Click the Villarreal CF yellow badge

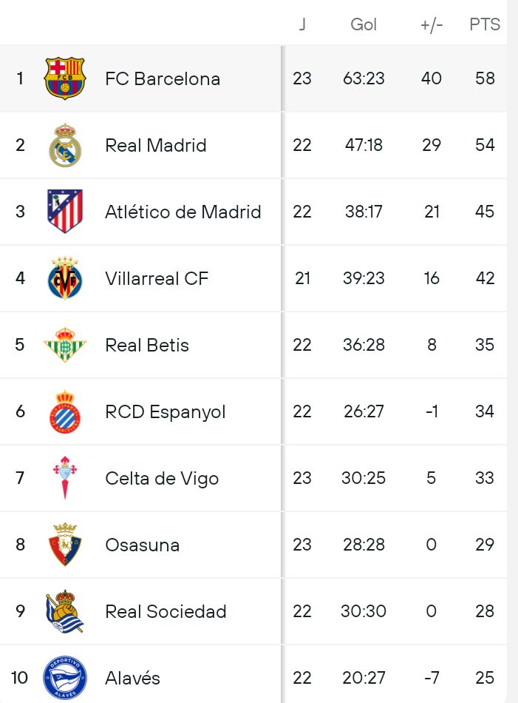pyautogui.click(x=65, y=278)
